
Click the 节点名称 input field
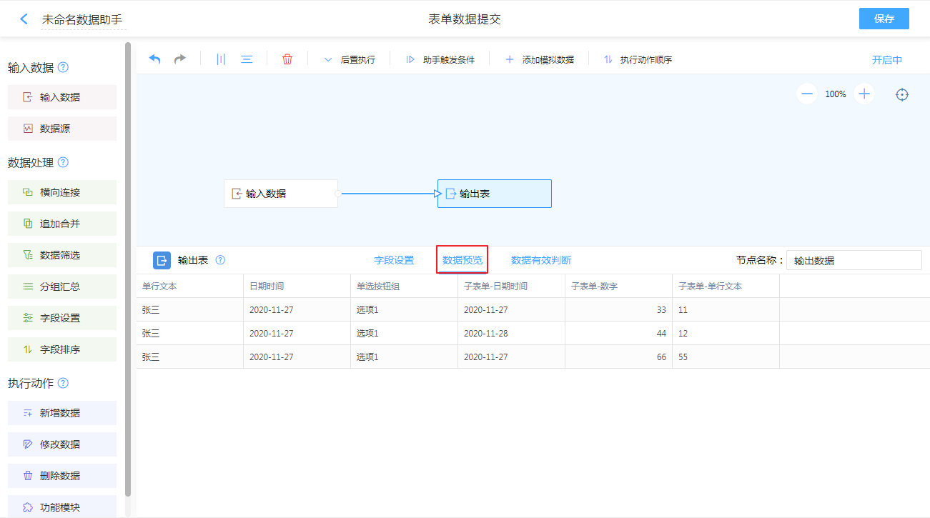(854, 260)
